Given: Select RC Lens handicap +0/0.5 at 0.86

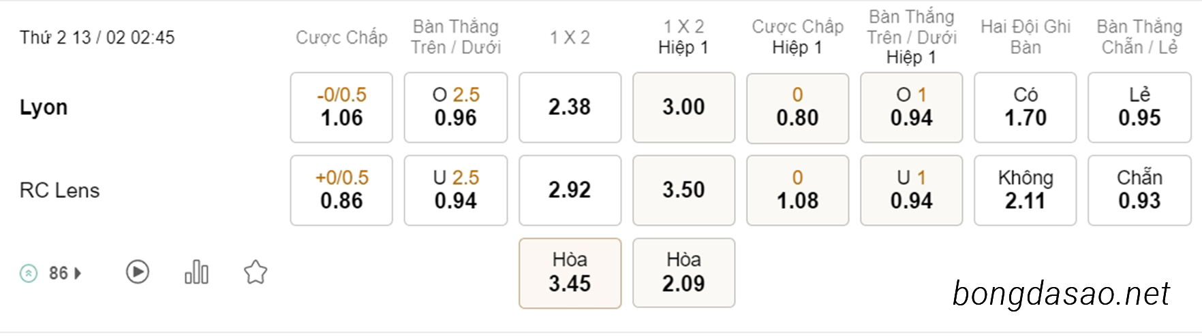Looking at the screenshot, I should point(341,190).
